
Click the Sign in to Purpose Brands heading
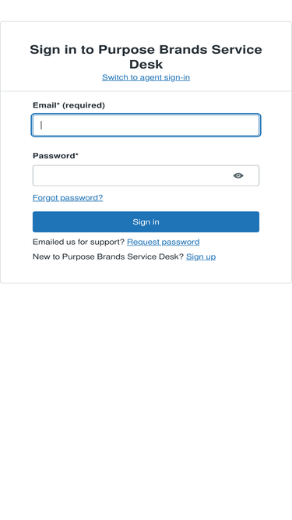pos(146,57)
